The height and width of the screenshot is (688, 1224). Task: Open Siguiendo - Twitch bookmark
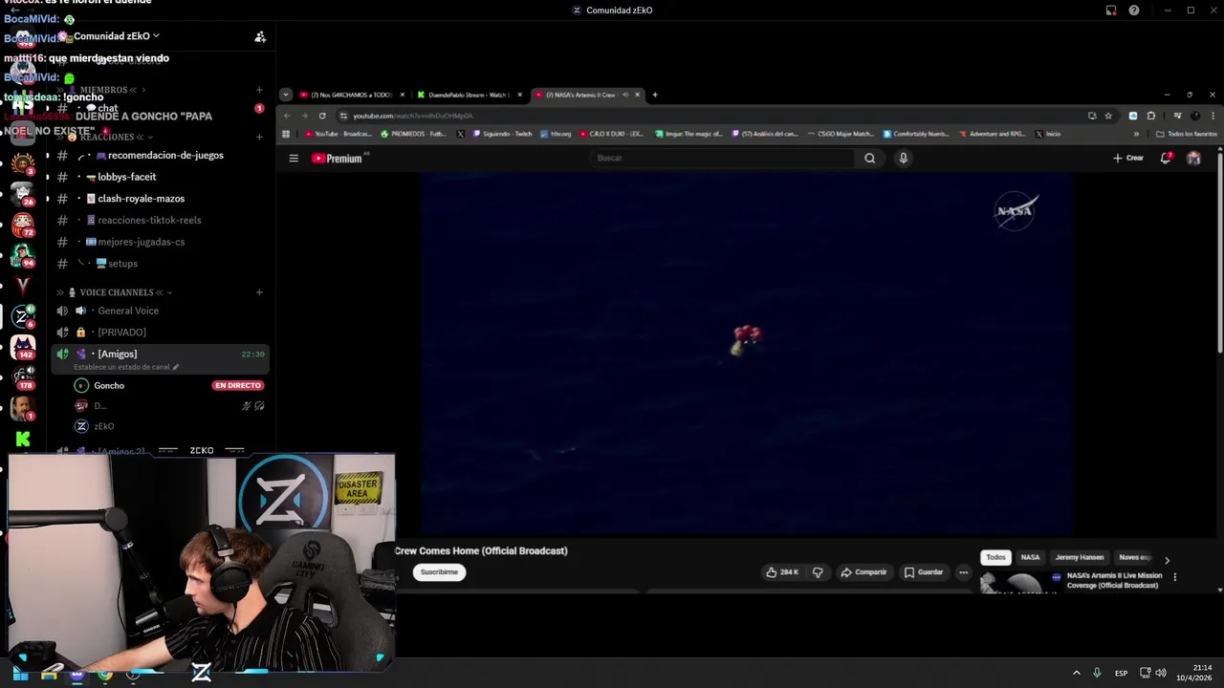click(501, 134)
